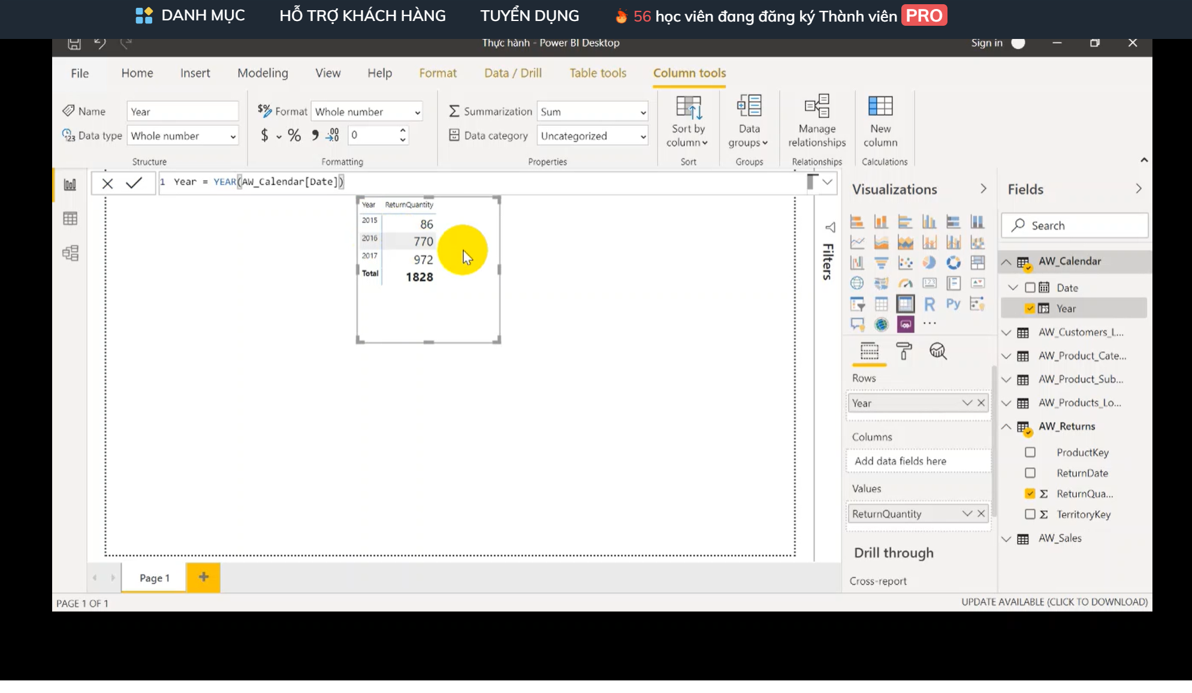Viewport: 1192px width, 693px height.
Task: Open the Summarization Sum dropdown
Action: [x=593, y=112]
